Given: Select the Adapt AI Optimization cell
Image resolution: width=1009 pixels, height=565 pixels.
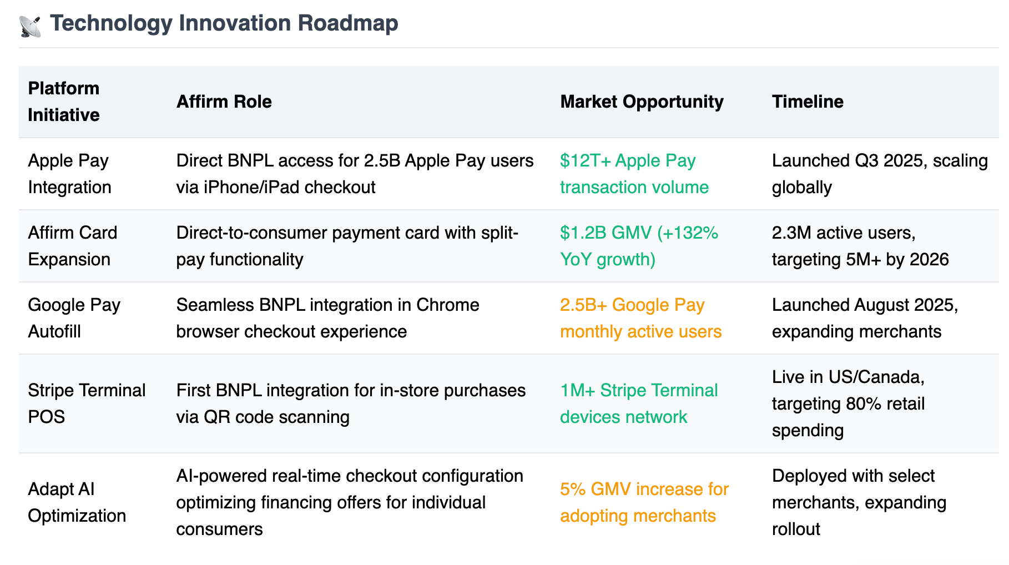Looking at the screenshot, I should pyautogui.click(x=77, y=502).
